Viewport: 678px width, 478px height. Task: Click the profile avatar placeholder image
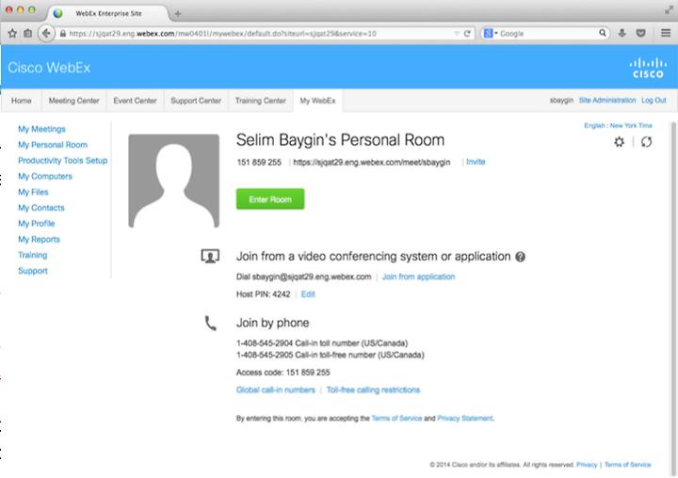pyautogui.click(x=174, y=181)
